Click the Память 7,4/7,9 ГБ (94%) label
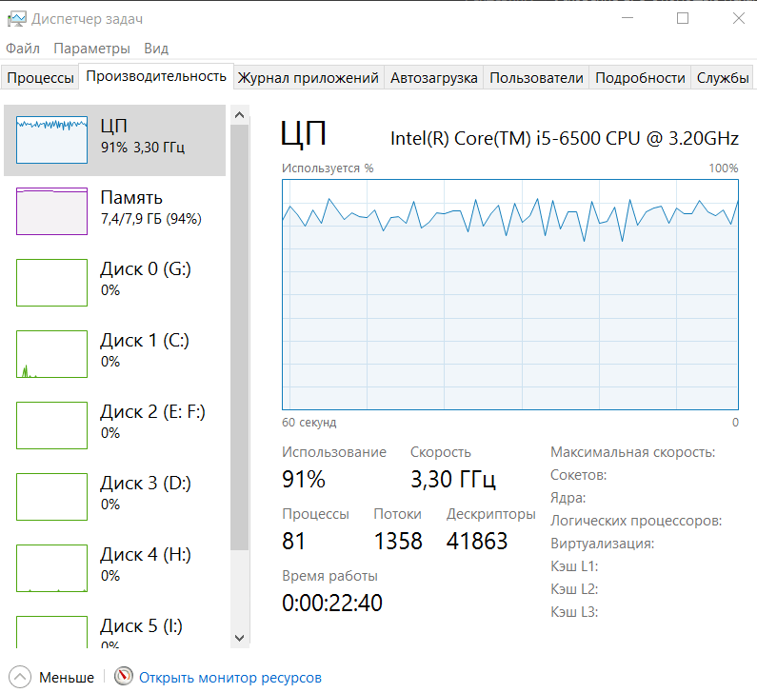Viewport: 757px width, 693px height. (x=150, y=208)
